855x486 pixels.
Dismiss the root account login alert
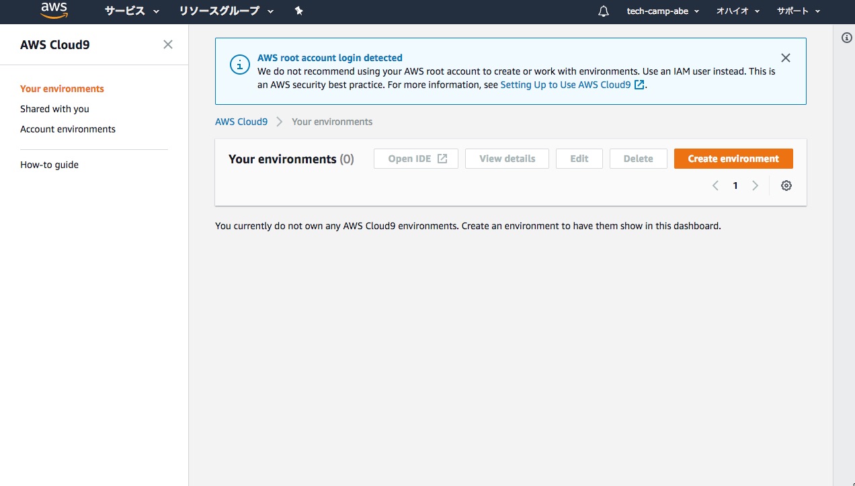(x=785, y=58)
